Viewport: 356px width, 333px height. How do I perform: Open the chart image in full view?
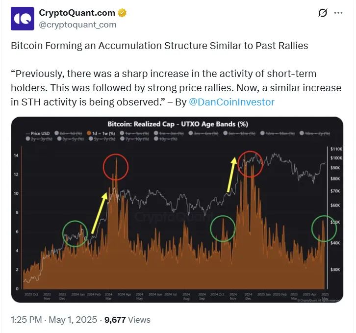pos(177,211)
